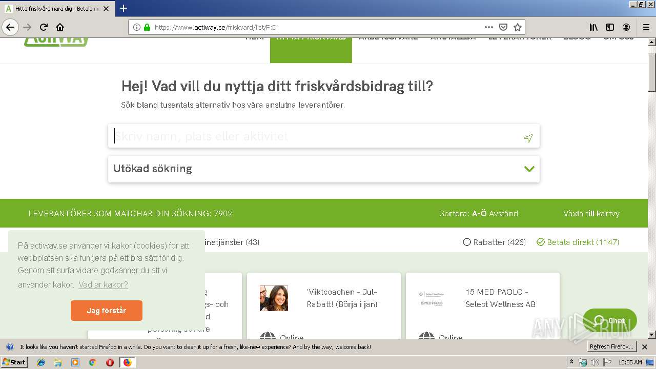Accept cookies with Jag förstår button

[107, 311]
